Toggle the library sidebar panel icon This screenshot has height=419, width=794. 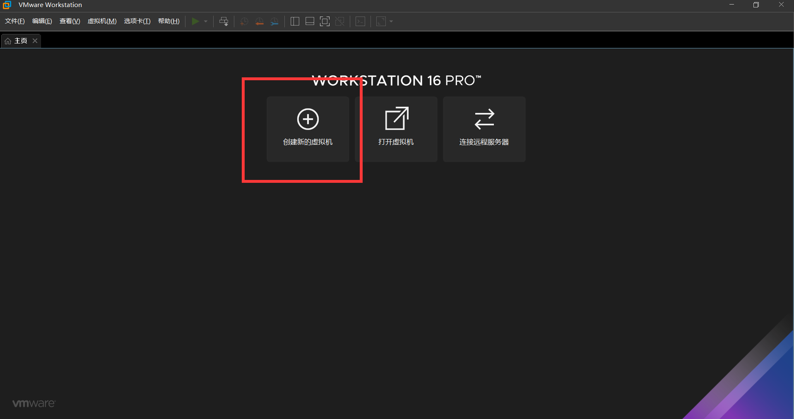[x=295, y=22]
